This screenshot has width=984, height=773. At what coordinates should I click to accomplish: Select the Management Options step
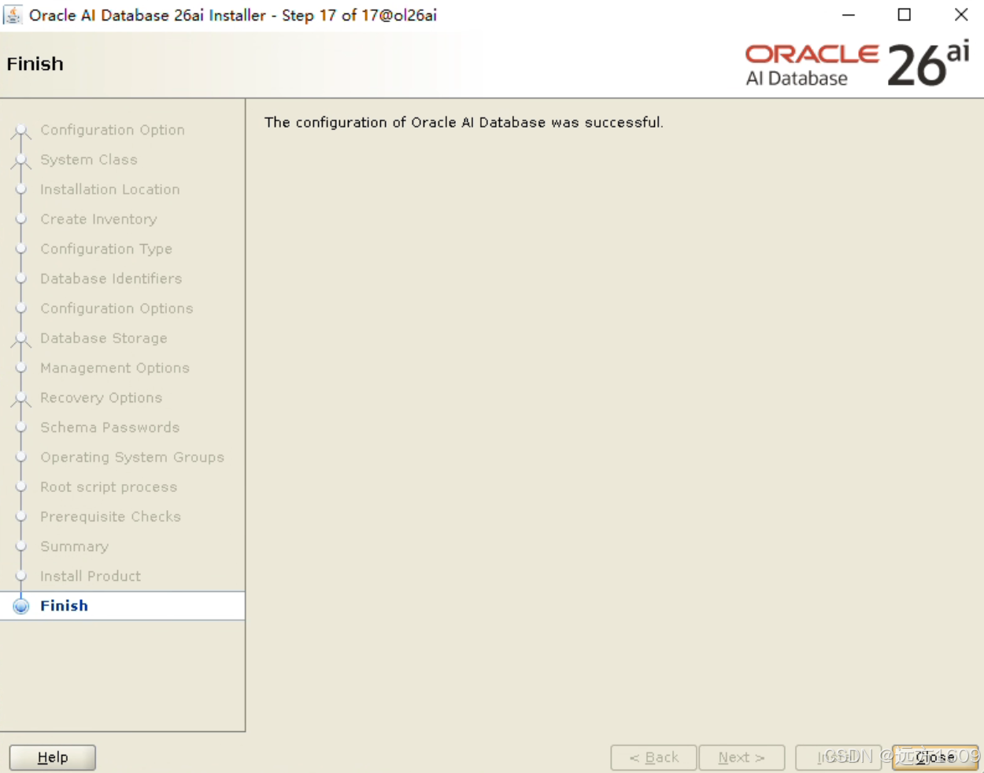tap(115, 368)
